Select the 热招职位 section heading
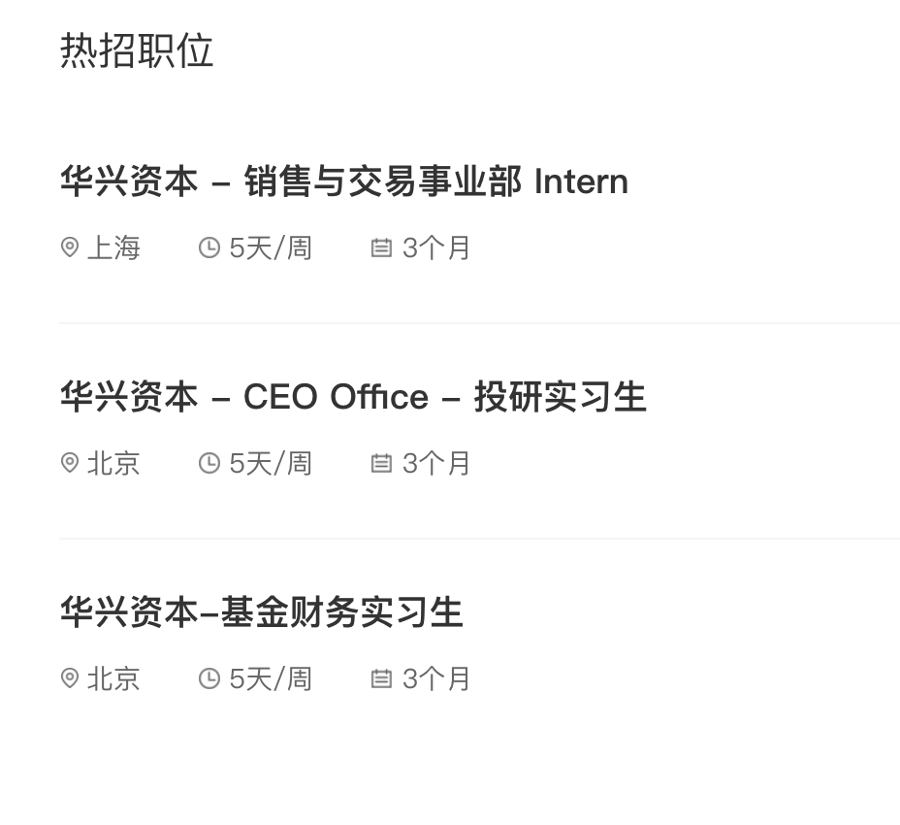The image size is (900, 825). point(137,50)
